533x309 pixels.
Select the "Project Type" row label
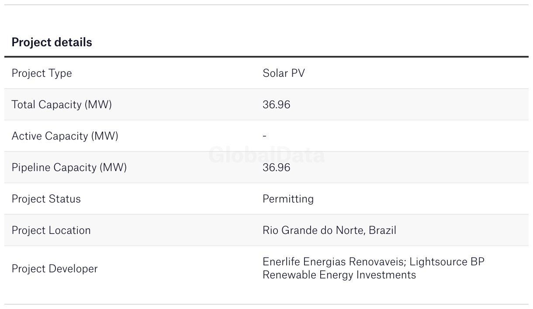point(42,73)
